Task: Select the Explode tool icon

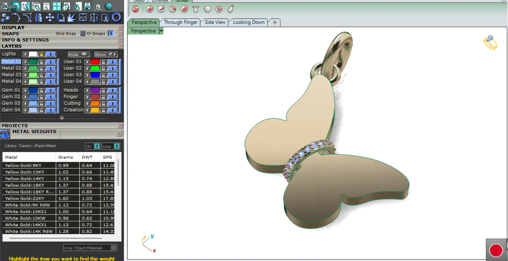Action: [71, 17]
